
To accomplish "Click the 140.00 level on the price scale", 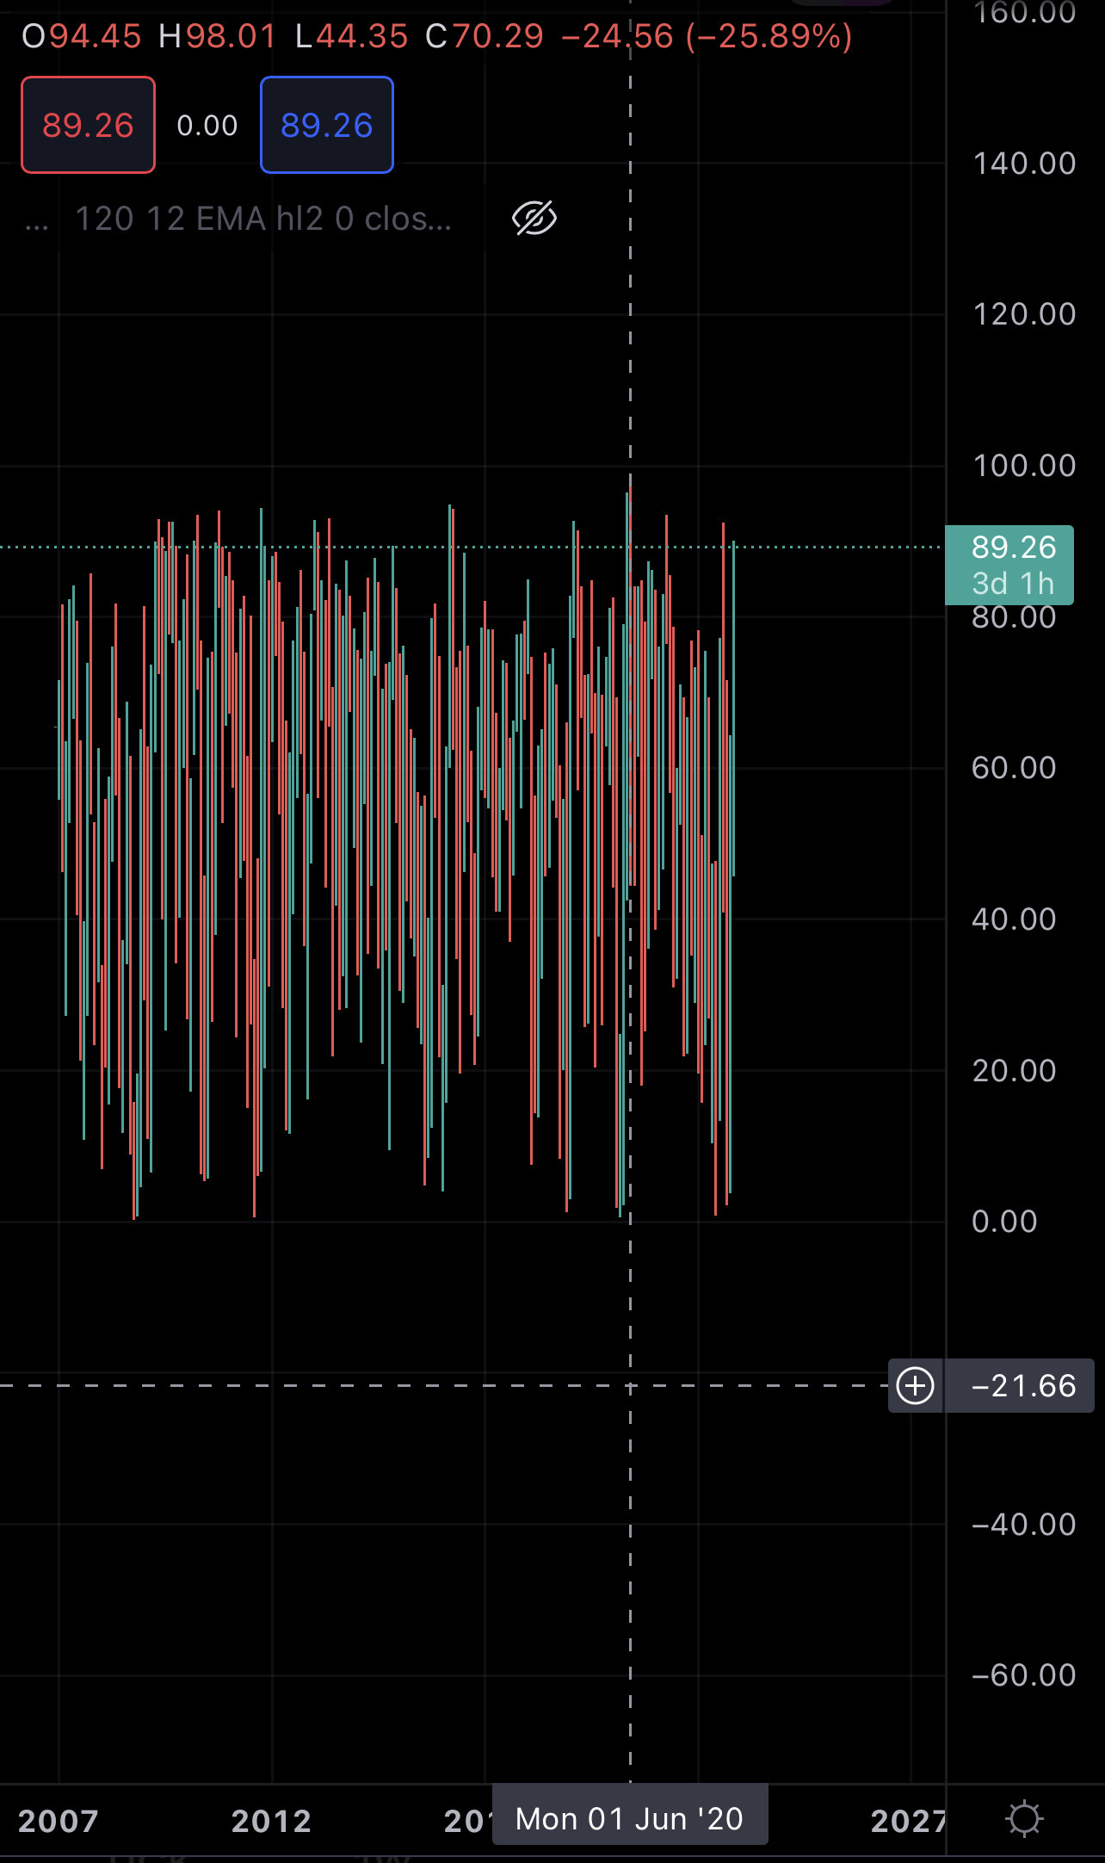I will pos(1024,164).
